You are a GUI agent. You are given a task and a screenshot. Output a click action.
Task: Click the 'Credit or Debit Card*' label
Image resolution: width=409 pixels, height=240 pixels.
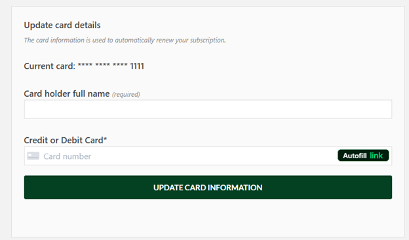point(65,141)
